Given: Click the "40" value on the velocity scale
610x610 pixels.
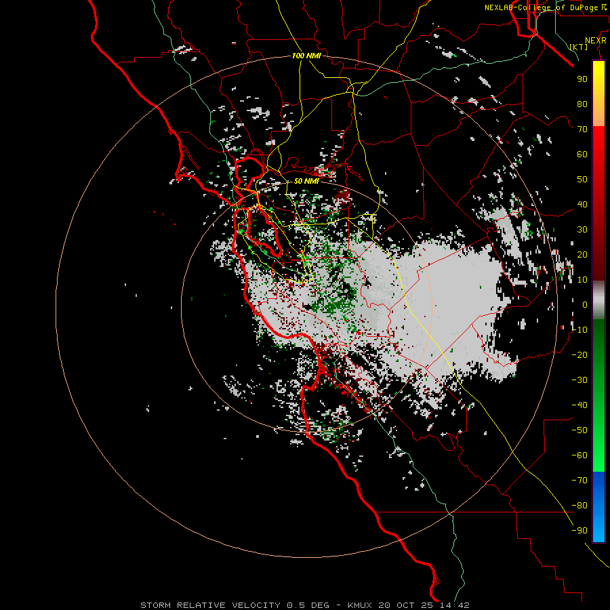Looking at the screenshot, I should (x=582, y=204).
